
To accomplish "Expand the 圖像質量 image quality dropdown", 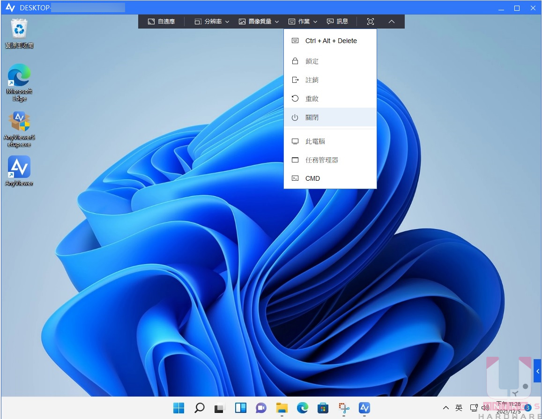I will [x=259, y=22].
